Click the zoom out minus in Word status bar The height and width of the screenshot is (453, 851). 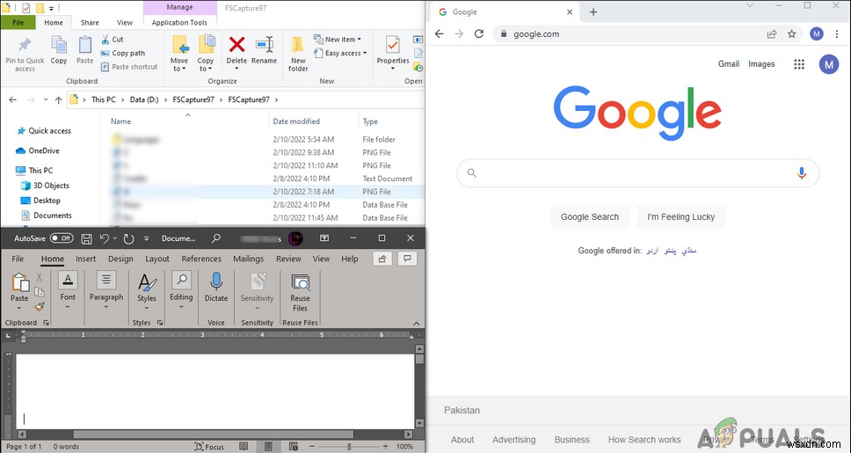(x=312, y=447)
